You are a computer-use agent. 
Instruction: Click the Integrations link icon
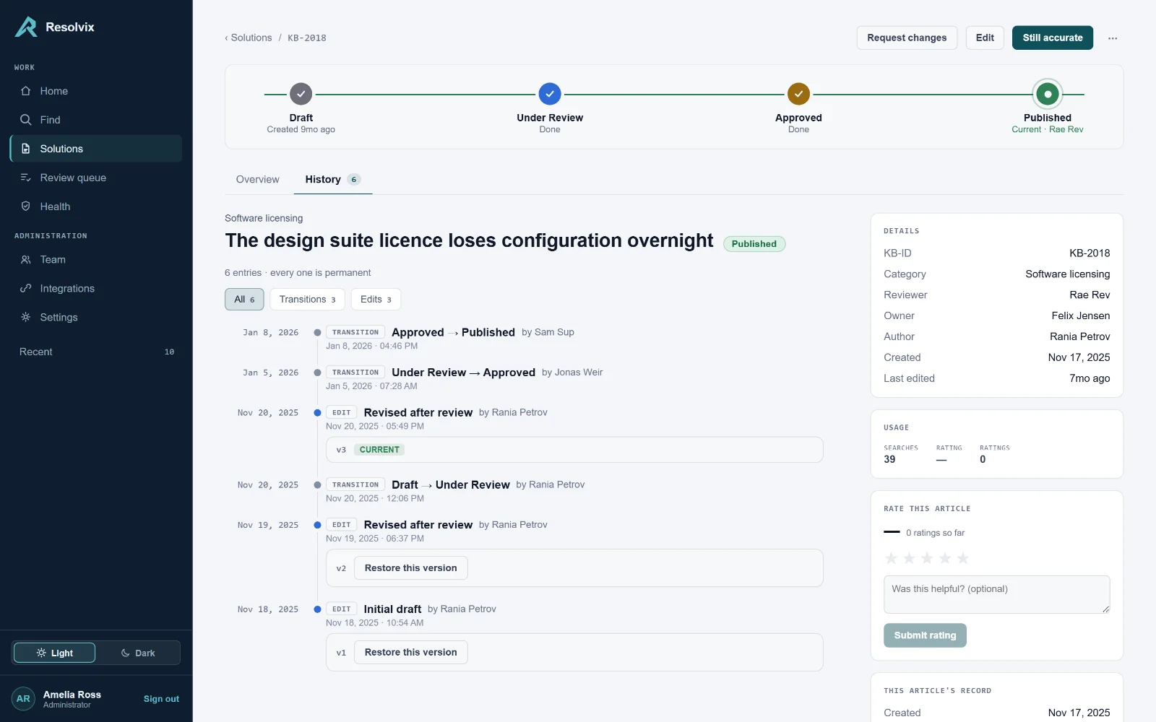[x=26, y=289]
